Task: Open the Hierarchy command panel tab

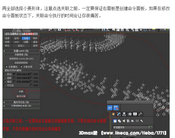Action: [x=124, y=114]
